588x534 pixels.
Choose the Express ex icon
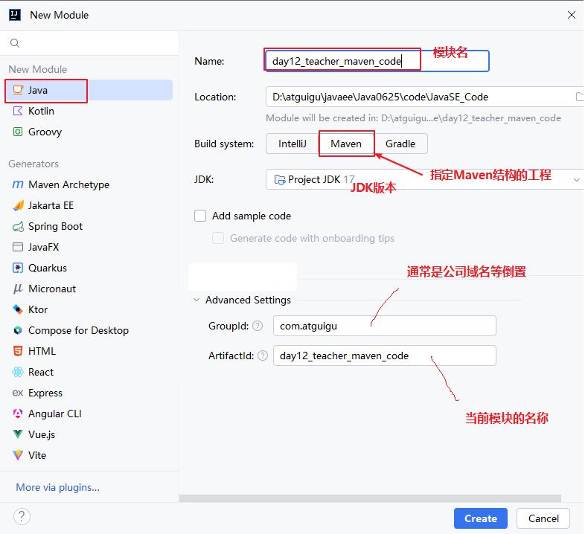(x=18, y=393)
